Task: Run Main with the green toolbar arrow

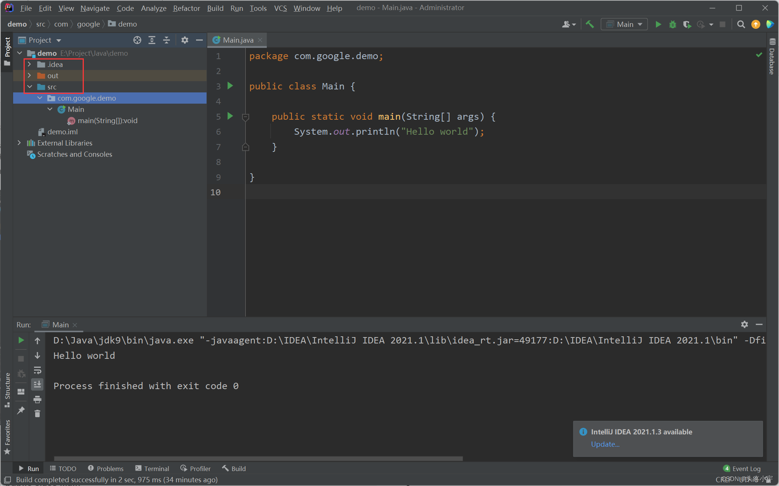Action: pyautogui.click(x=658, y=24)
